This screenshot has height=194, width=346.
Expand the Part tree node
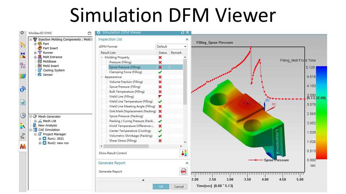(35, 44)
